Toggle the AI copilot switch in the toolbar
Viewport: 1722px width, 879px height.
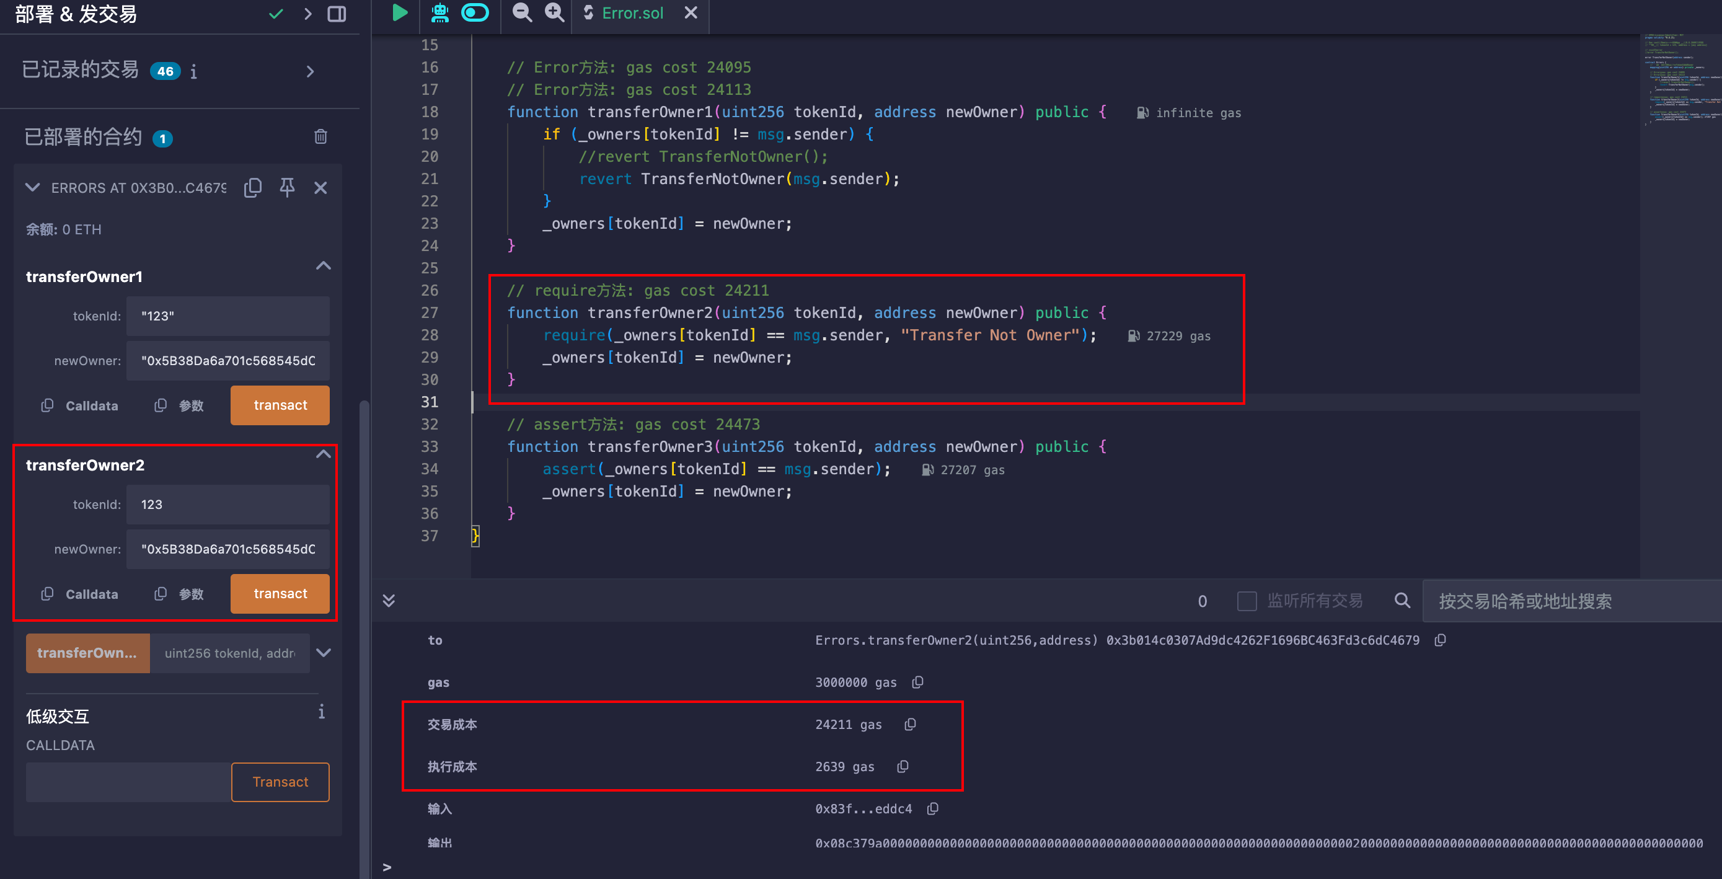[x=475, y=12]
